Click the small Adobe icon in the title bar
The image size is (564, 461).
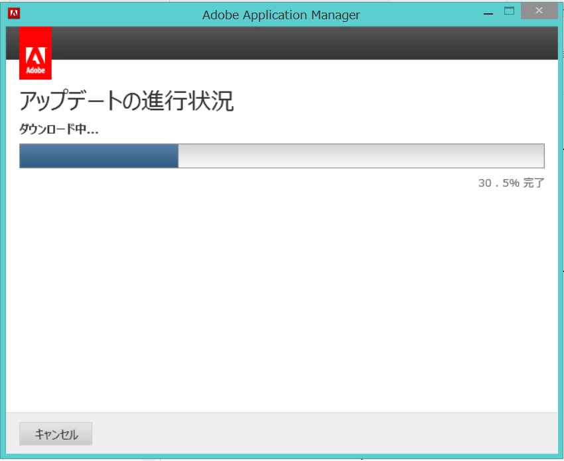point(14,14)
